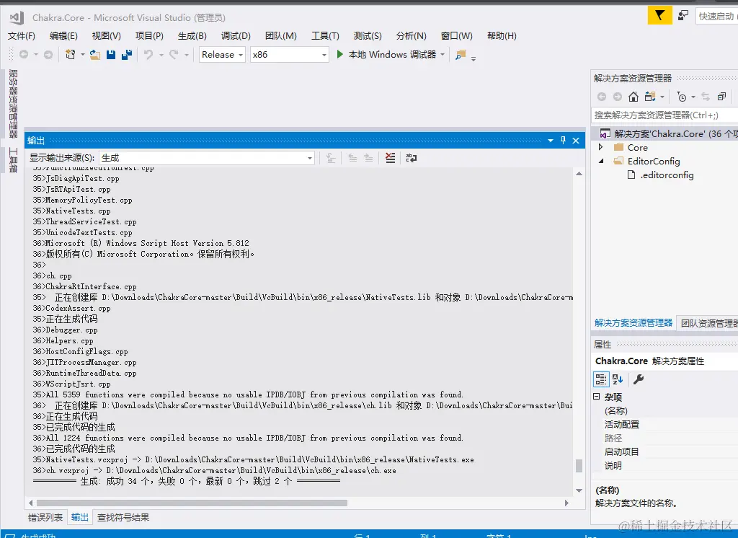
Task: Close the Output panel
Action: point(576,141)
